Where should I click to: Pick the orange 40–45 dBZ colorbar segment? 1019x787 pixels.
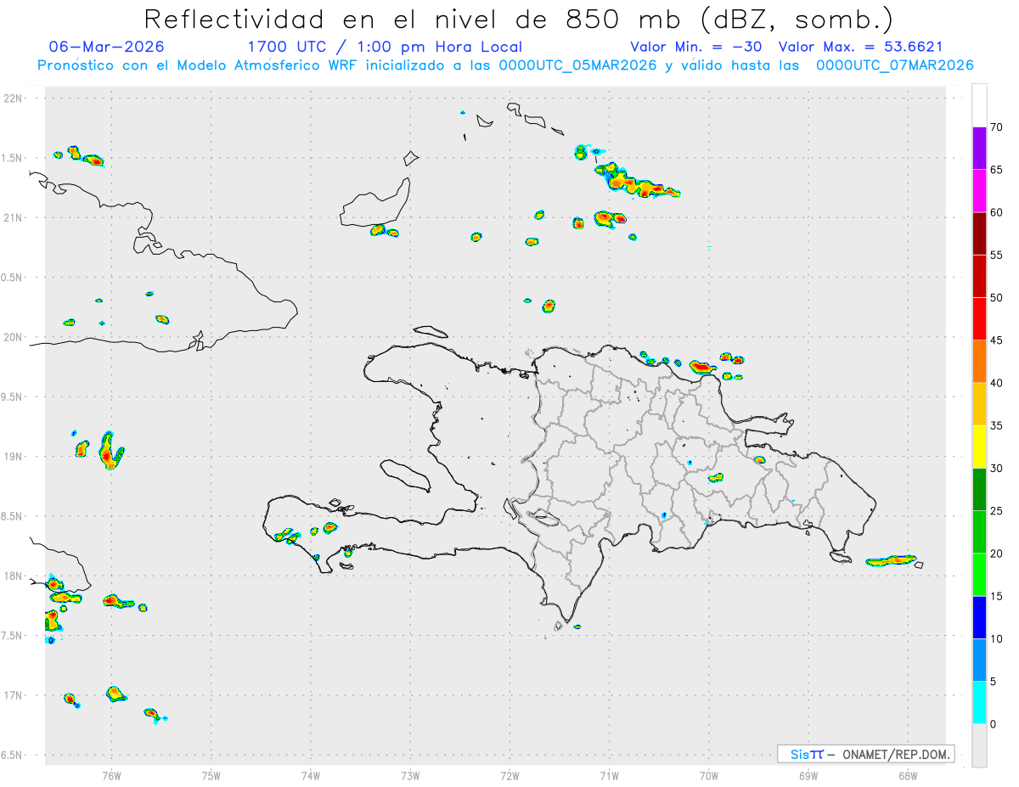click(x=979, y=362)
